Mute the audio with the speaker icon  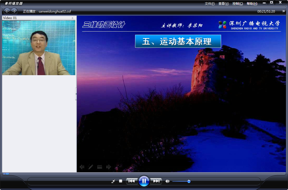click(167, 181)
